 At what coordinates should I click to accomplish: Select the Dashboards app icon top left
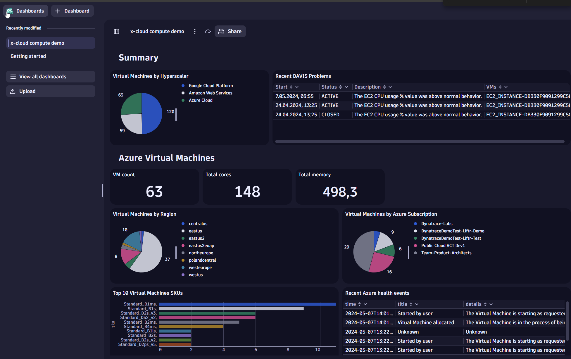coord(9,11)
